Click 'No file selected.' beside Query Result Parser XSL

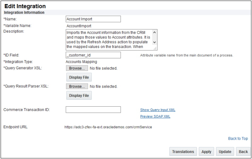pos(104,86)
